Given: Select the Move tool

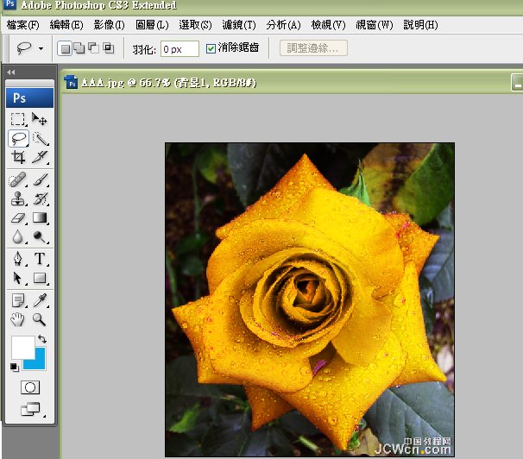Looking at the screenshot, I should click(40, 119).
